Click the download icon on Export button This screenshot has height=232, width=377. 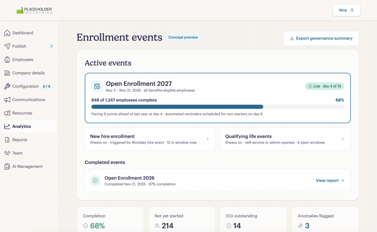point(292,38)
